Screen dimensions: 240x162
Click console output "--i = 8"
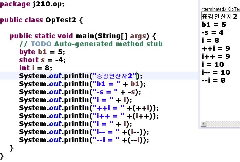tap(214, 80)
